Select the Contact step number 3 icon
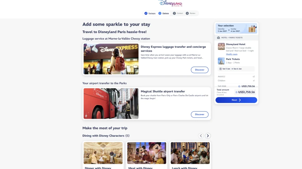 pos(174,13)
